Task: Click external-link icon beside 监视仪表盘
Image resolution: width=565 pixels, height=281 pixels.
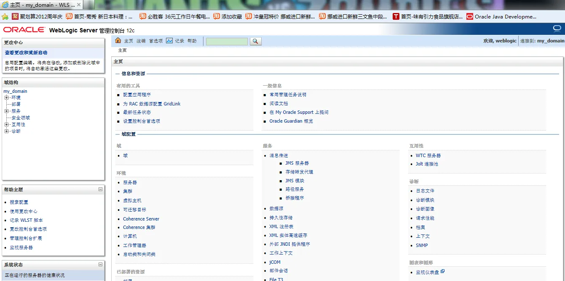Action: (x=442, y=272)
